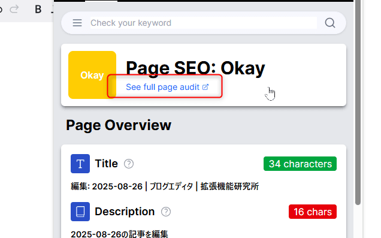Click the Page Overview heading
This screenshot has height=238, width=381.
119,125
